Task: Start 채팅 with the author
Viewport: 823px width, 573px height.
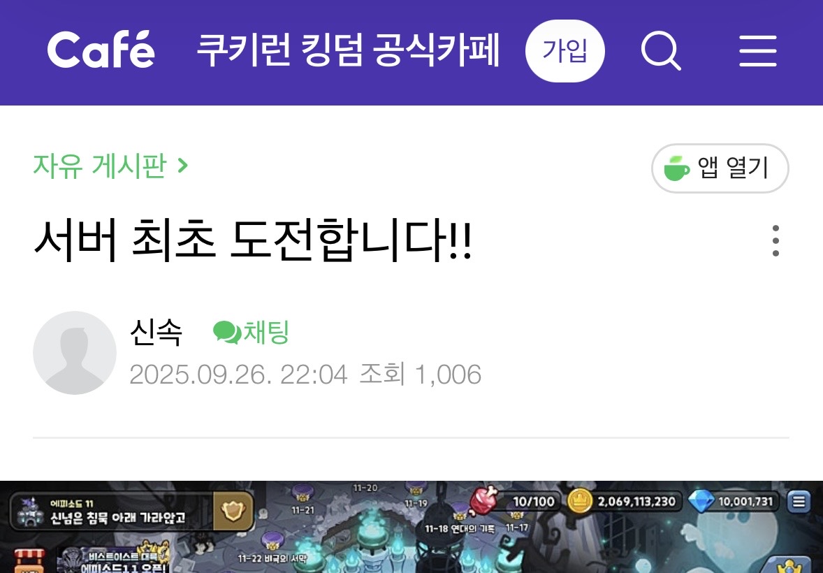Action: point(251,332)
